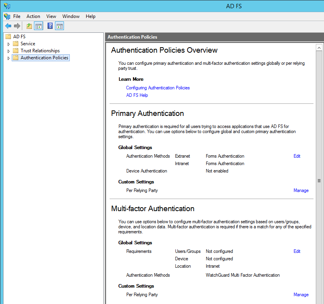Image resolution: width=324 pixels, height=304 pixels.
Task: Click the blue Help question mark icon
Action: coord(50,26)
